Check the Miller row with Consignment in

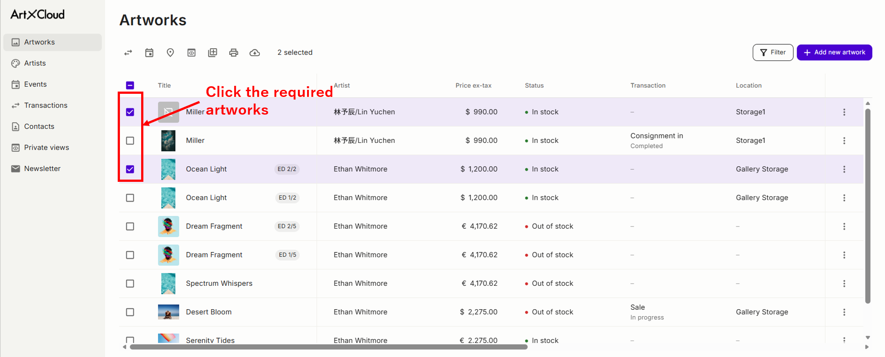click(x=130, y=141)
